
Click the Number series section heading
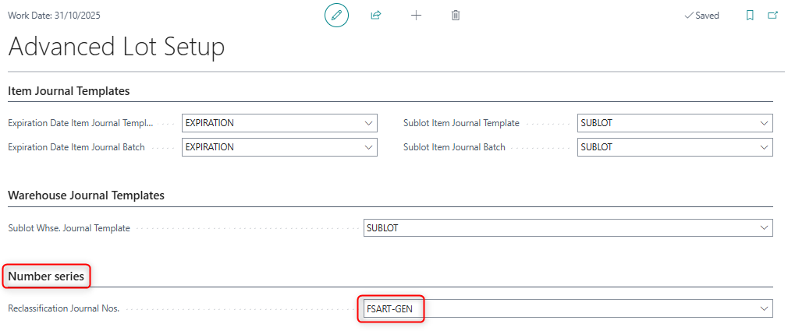click(x=46, y=276)
